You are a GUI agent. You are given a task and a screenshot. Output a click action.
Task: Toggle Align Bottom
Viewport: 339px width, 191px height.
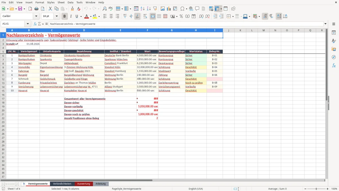(x=137, y=16)
